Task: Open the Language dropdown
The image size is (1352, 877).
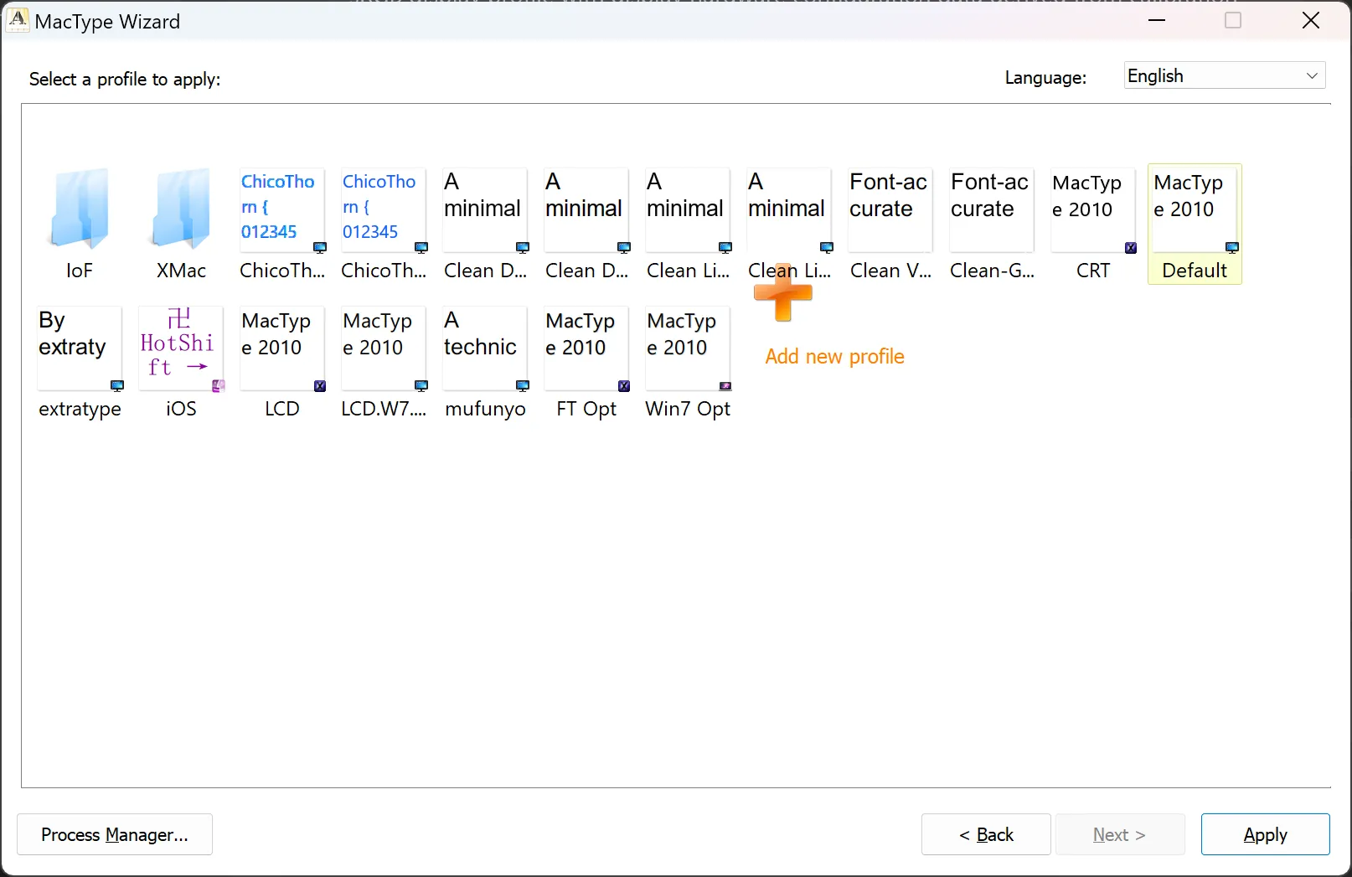Action: click(x=1224, y=76)
